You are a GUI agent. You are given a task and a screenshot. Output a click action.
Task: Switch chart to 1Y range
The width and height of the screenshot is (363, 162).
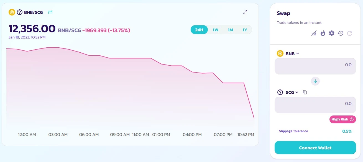click(x=245, y=30)
